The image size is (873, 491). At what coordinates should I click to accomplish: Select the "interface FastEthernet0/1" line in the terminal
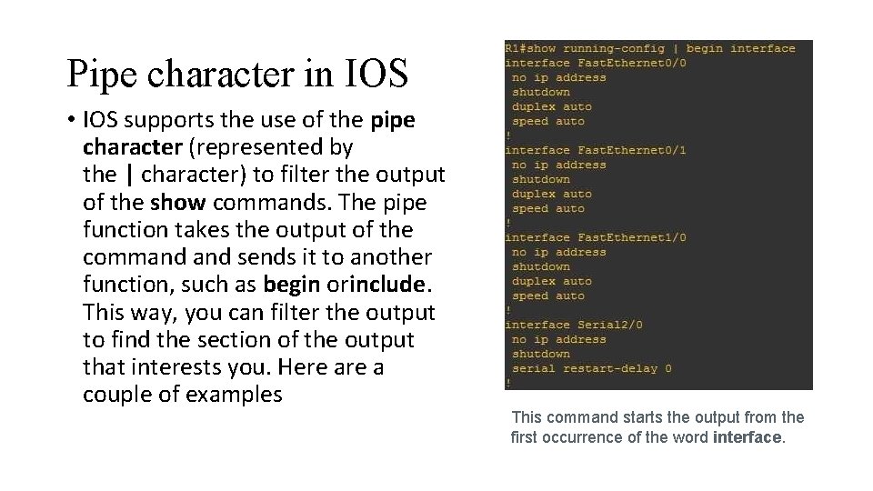tap(596, 151)
